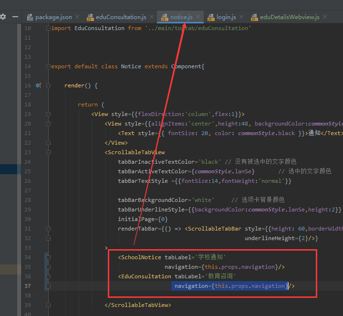Select the notice.js tab

[181, 17]
